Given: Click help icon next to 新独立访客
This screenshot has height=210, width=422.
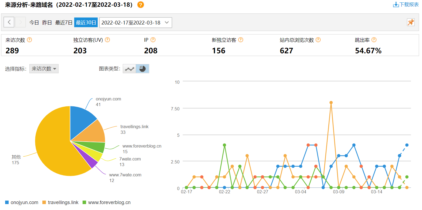Looking at the screenshot, I should coord(241,40).
